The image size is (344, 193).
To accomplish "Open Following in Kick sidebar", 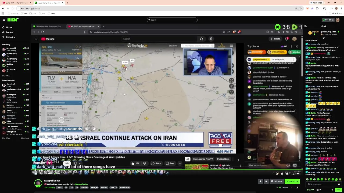I will tap(11, 37).
